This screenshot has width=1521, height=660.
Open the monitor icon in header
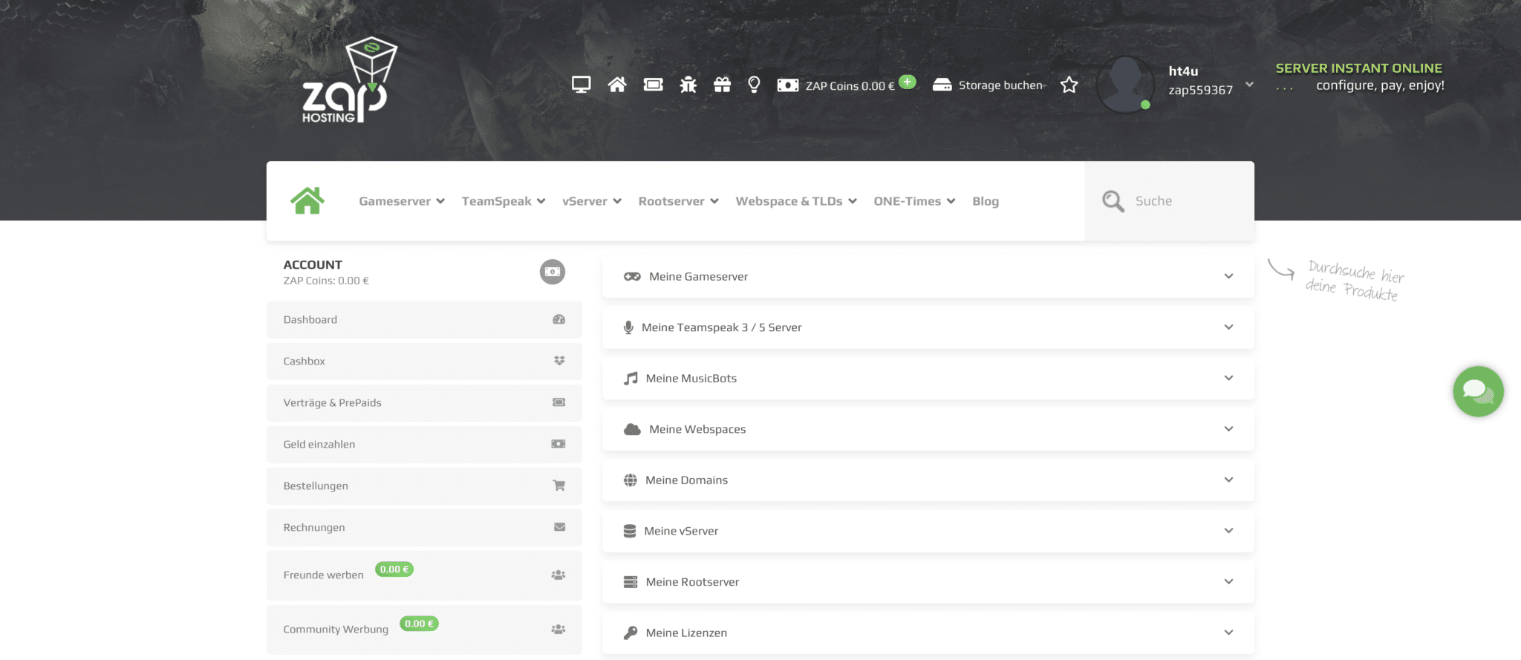point(581,85)
